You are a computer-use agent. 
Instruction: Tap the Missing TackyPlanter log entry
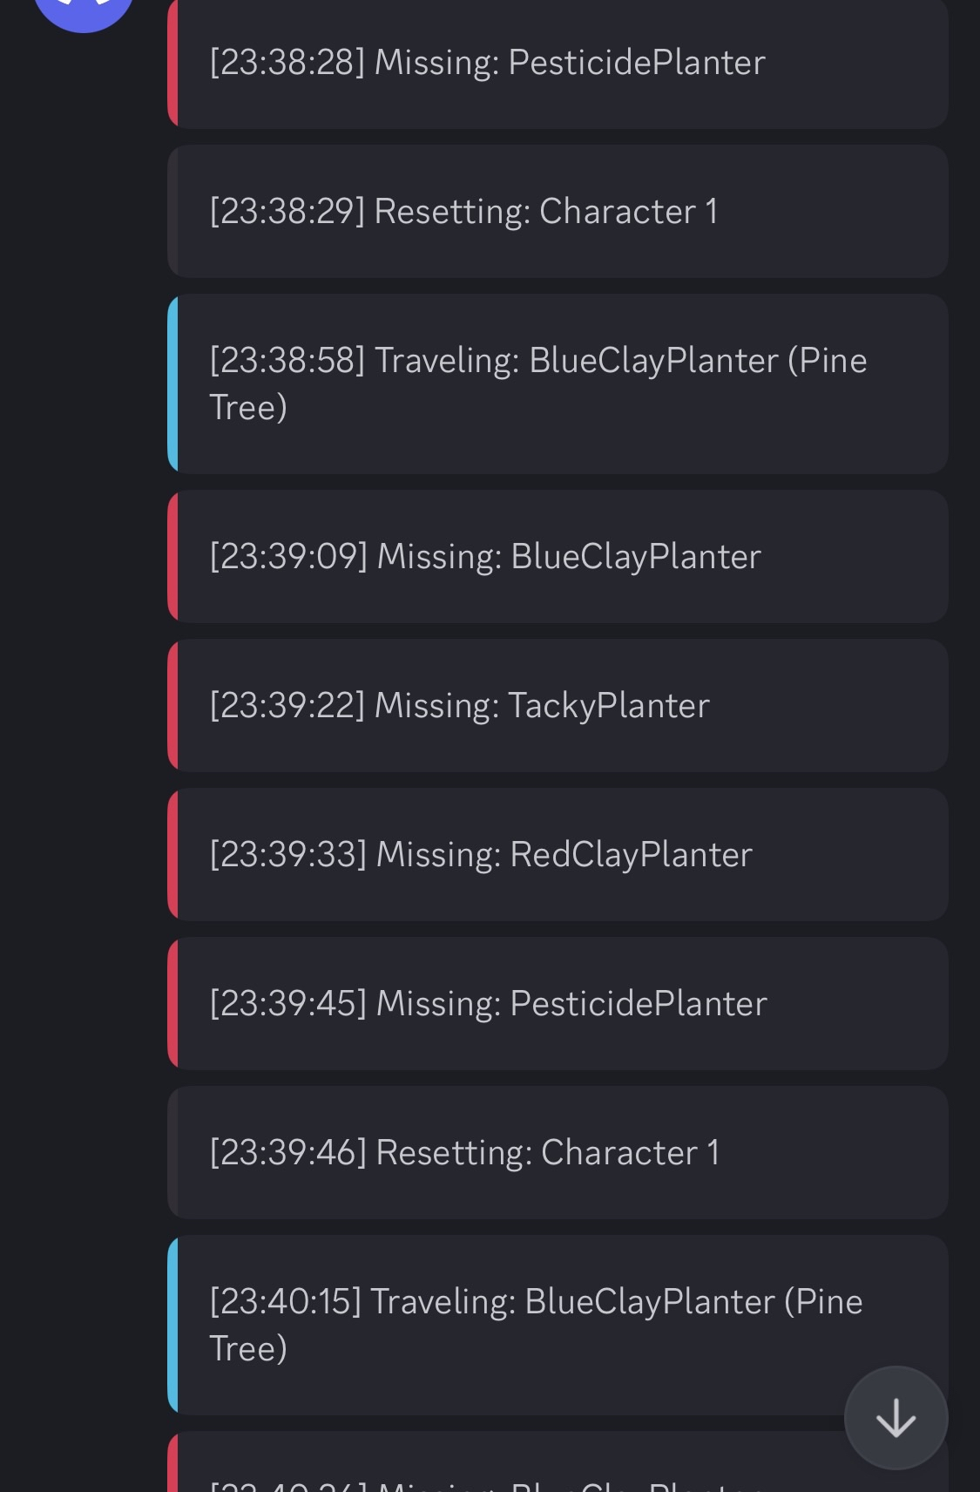tap(558, 706)
